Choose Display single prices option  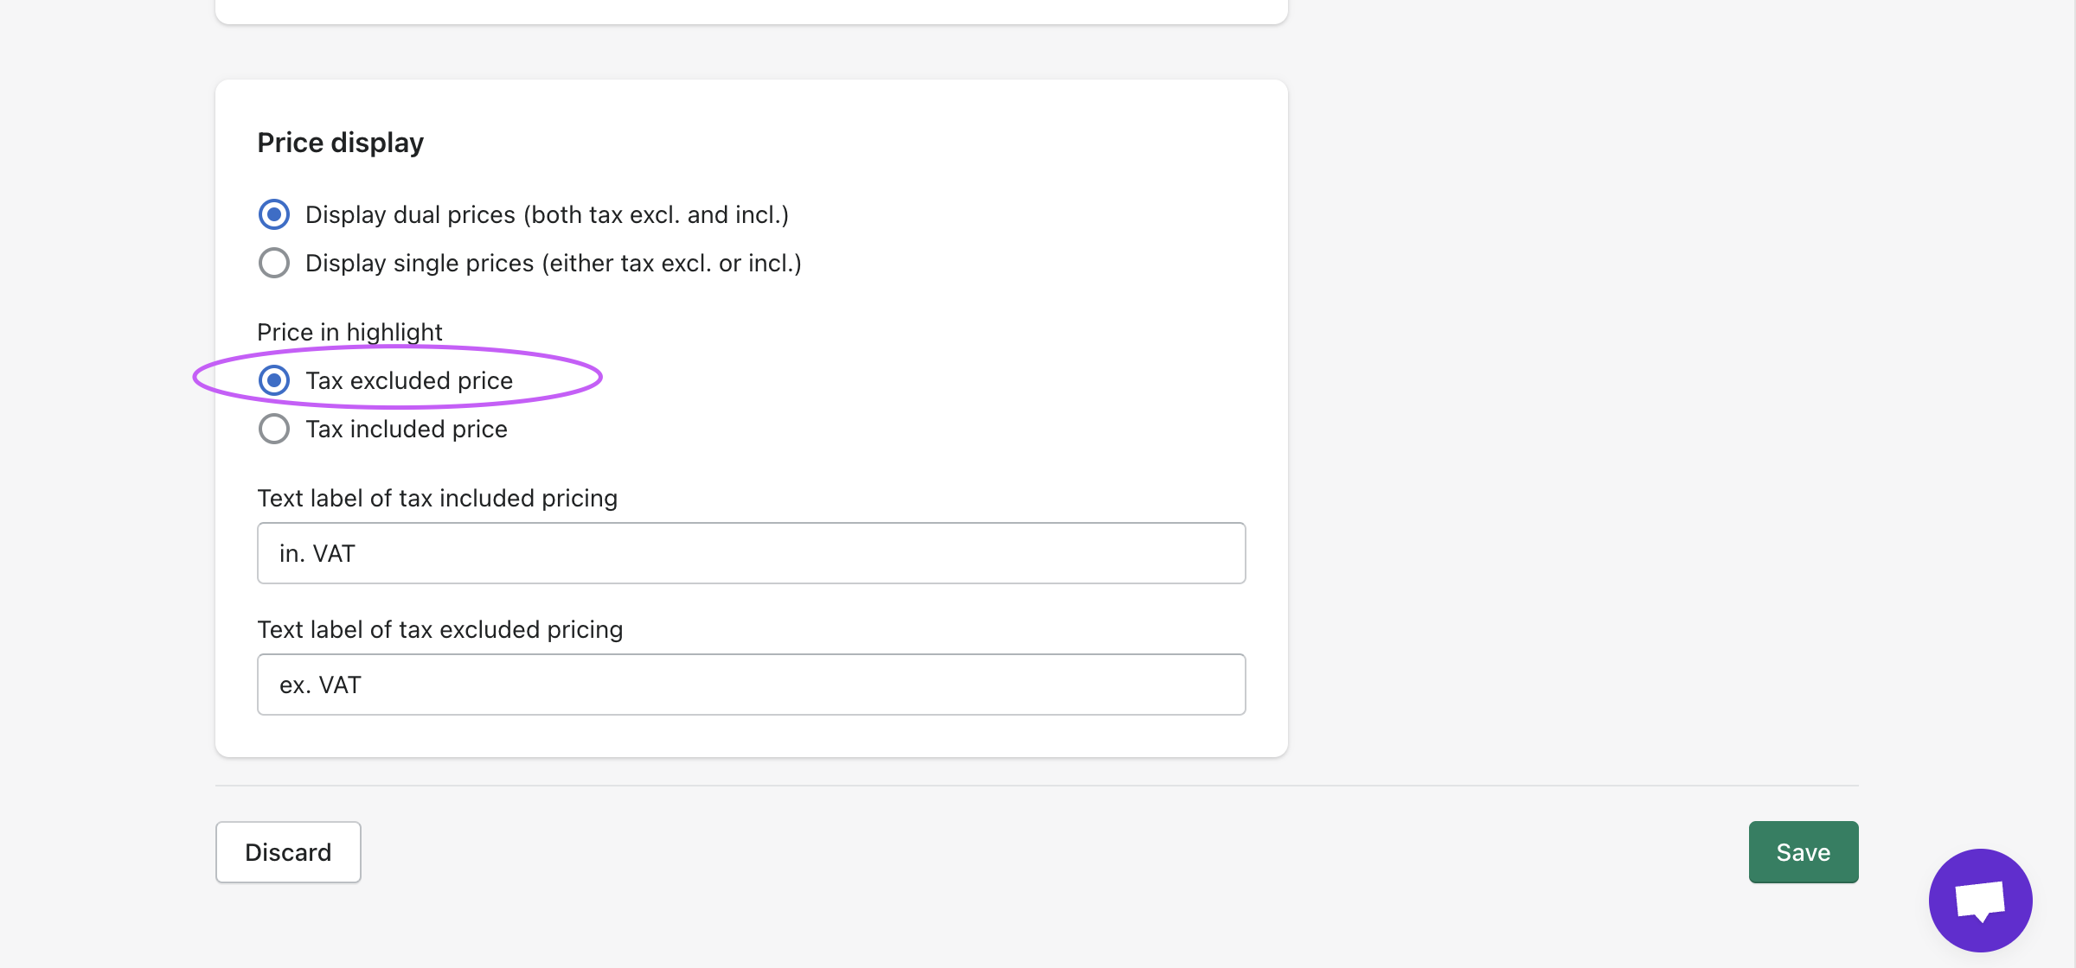pos(273,263)
